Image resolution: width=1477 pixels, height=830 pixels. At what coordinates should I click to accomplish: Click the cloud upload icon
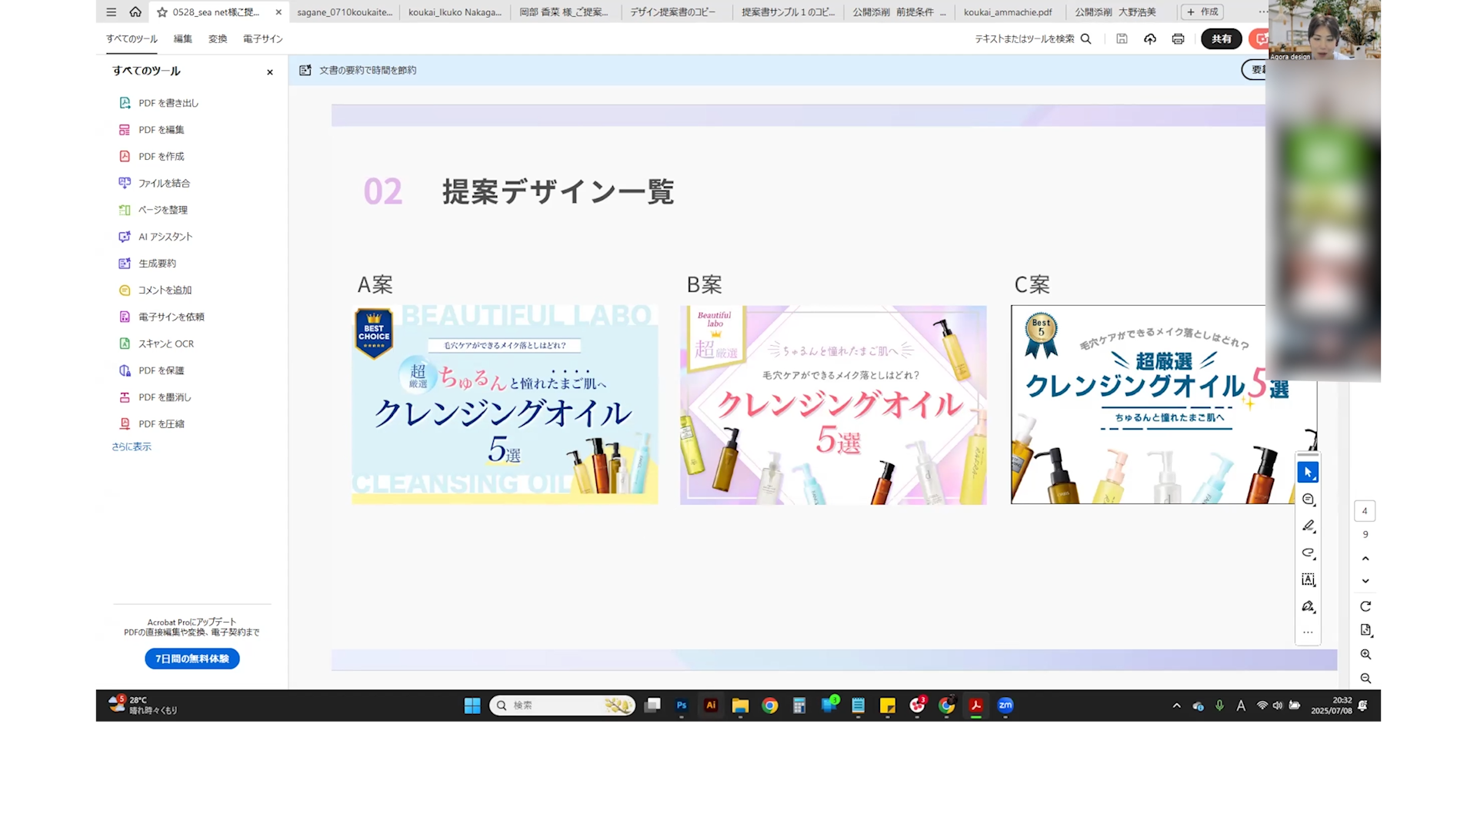click(x=1150, y=39)
